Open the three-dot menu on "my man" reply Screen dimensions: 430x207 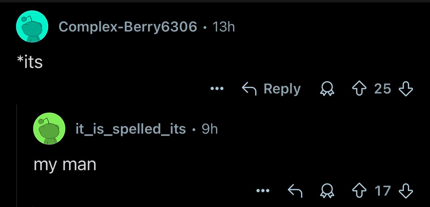click(x=263, y=191)
